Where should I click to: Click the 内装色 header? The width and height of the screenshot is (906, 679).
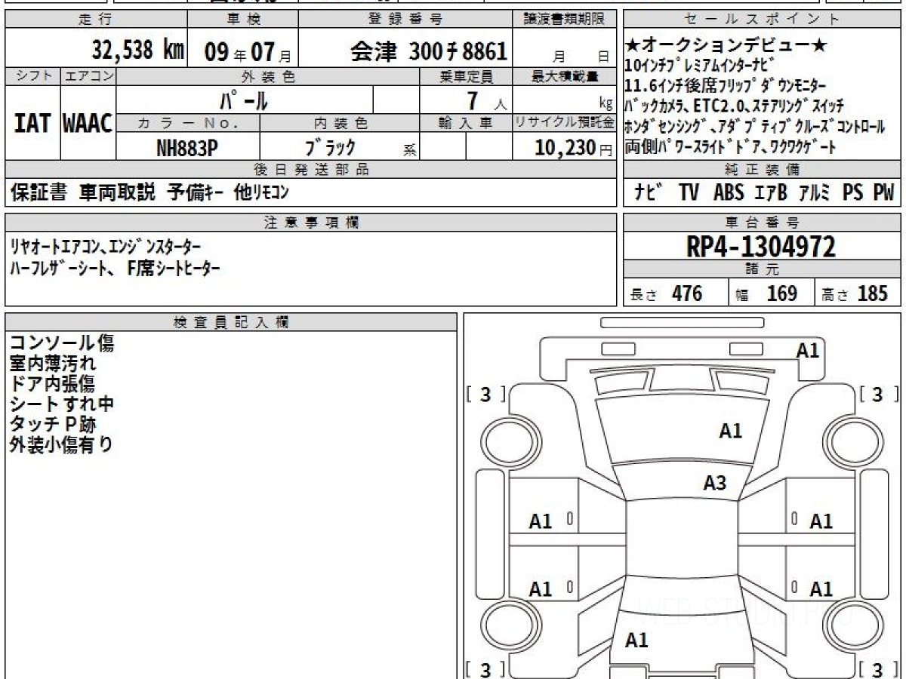click(x=340, y=122)
